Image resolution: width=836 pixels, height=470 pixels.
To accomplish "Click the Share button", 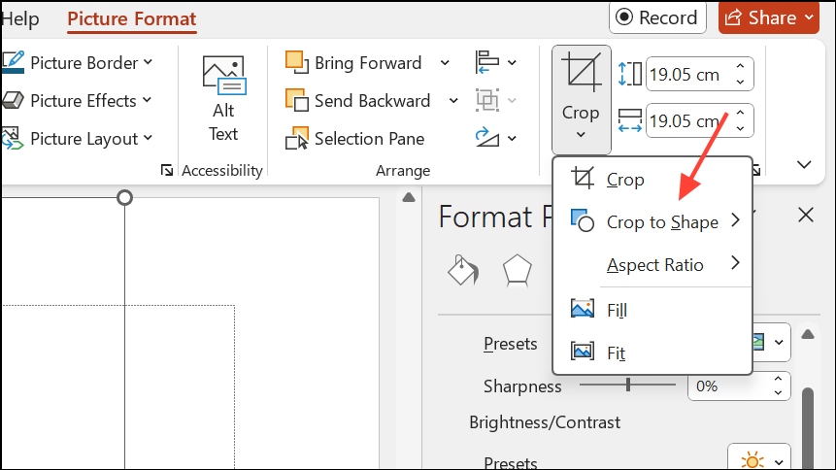I will coord(769,17).
